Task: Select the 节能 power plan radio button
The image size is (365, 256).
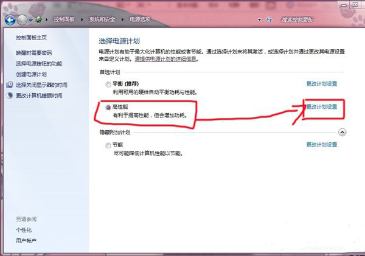Action: [108, 145]
